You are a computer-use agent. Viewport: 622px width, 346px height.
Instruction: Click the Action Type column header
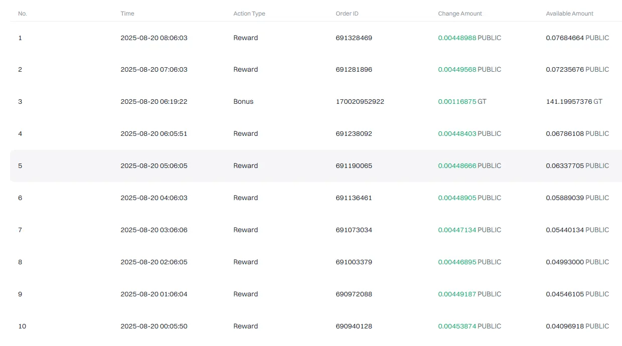point(249,14)
